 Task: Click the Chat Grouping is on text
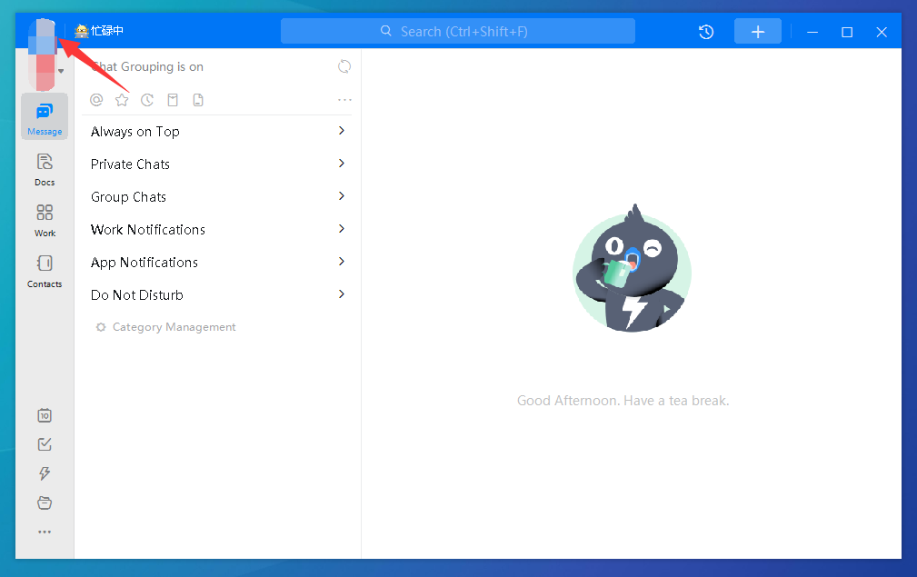[x=147, y=66]
